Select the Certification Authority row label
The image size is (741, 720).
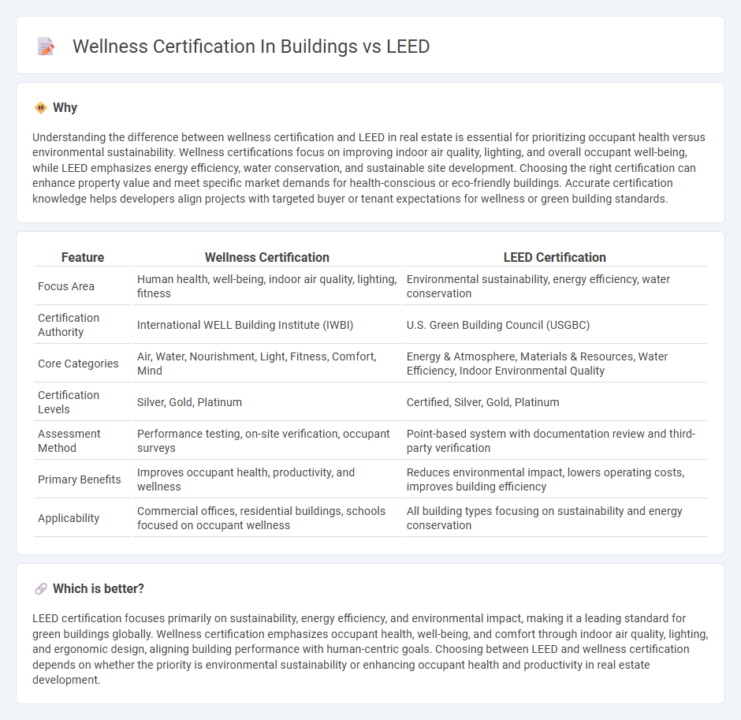click(x=69, y=325)
